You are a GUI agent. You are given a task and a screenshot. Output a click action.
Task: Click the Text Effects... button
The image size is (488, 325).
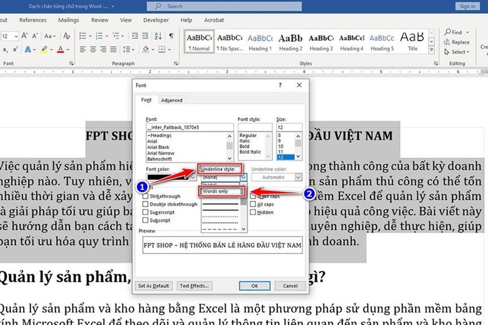(x=194, y=286)
